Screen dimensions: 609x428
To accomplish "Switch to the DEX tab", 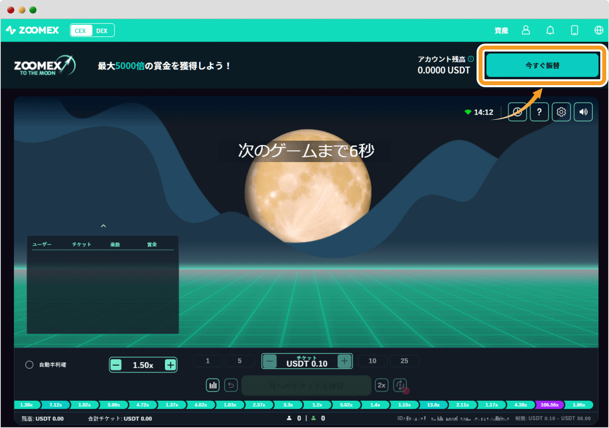I will [102, 30].
